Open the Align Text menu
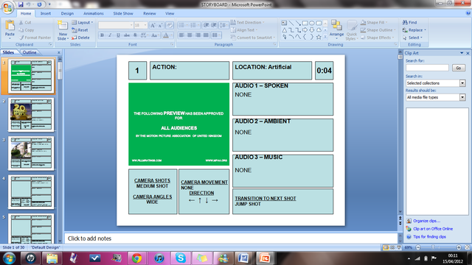The width and height of the screenshot is (472, 265). point(244,30)
